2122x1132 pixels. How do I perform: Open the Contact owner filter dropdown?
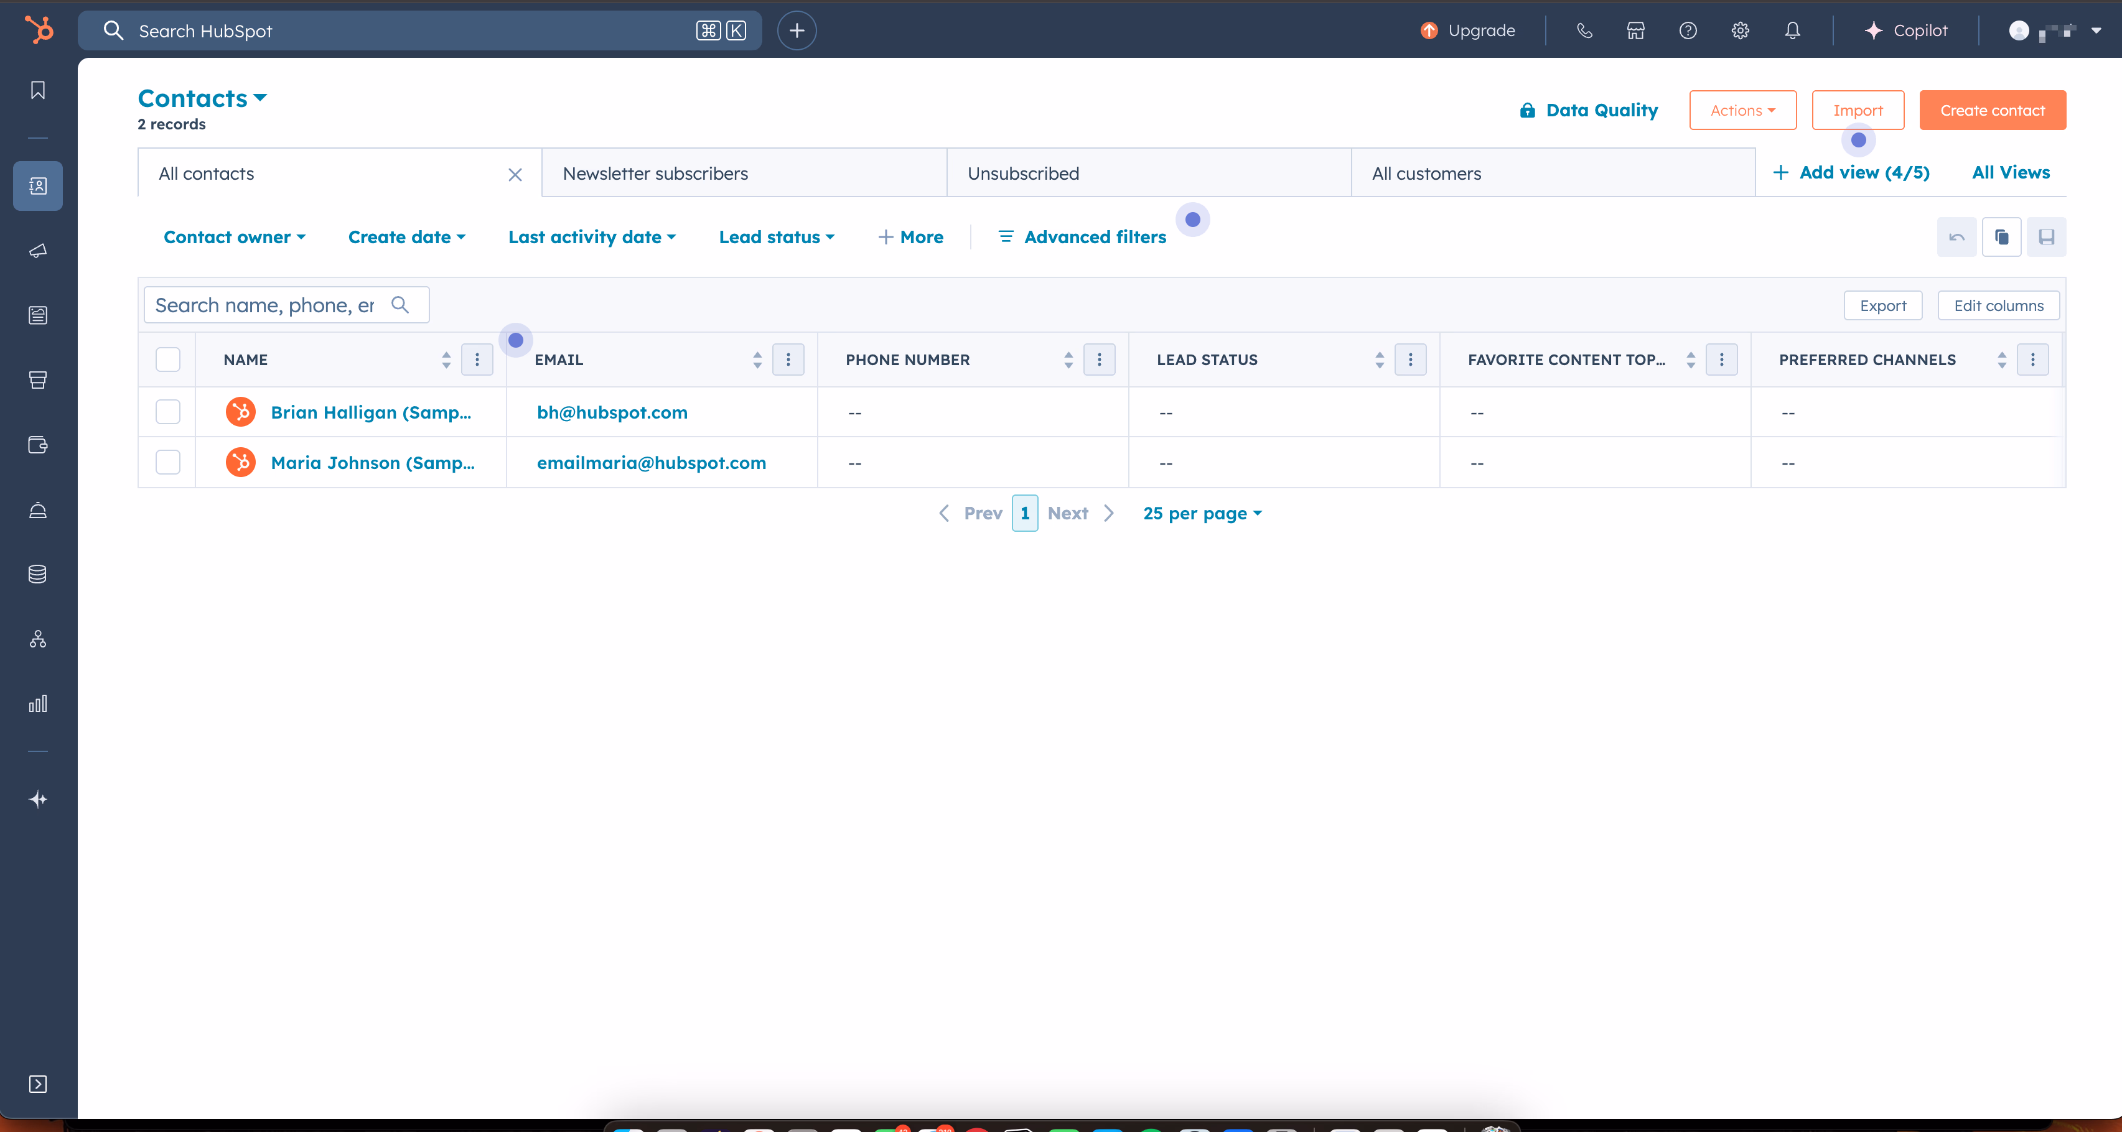tap(235, 237)
